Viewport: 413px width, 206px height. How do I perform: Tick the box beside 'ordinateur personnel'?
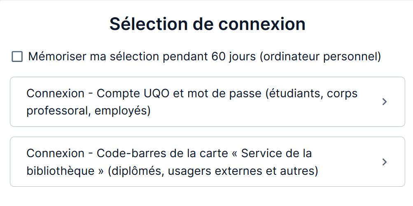17,57
